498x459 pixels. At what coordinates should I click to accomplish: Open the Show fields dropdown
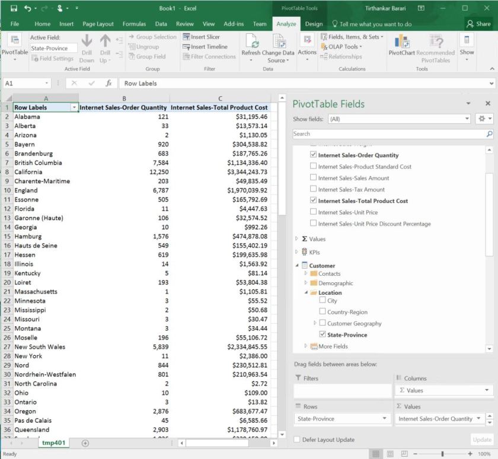click(468, 119)
